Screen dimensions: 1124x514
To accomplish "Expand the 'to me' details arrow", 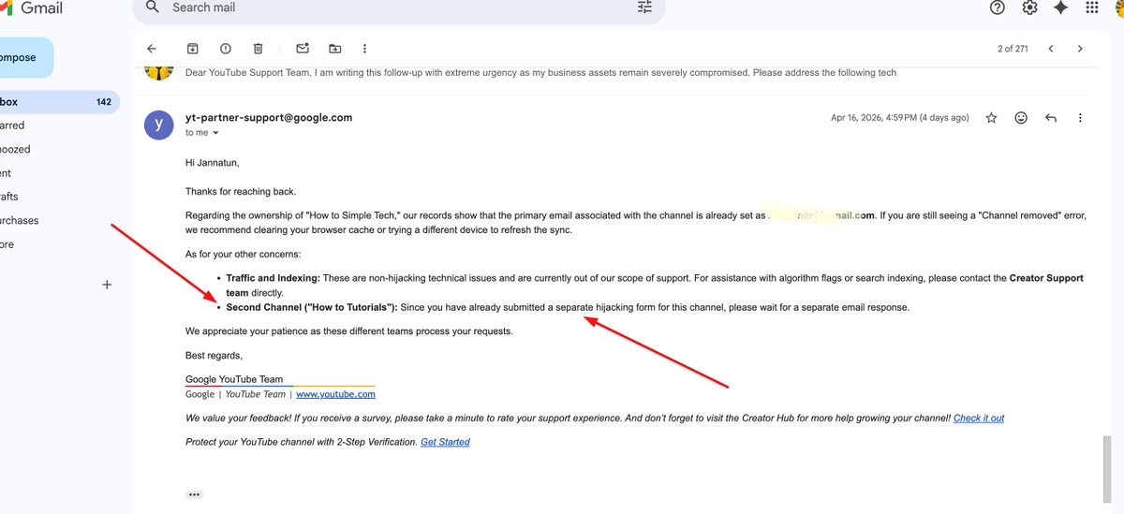I will [216, 133].
